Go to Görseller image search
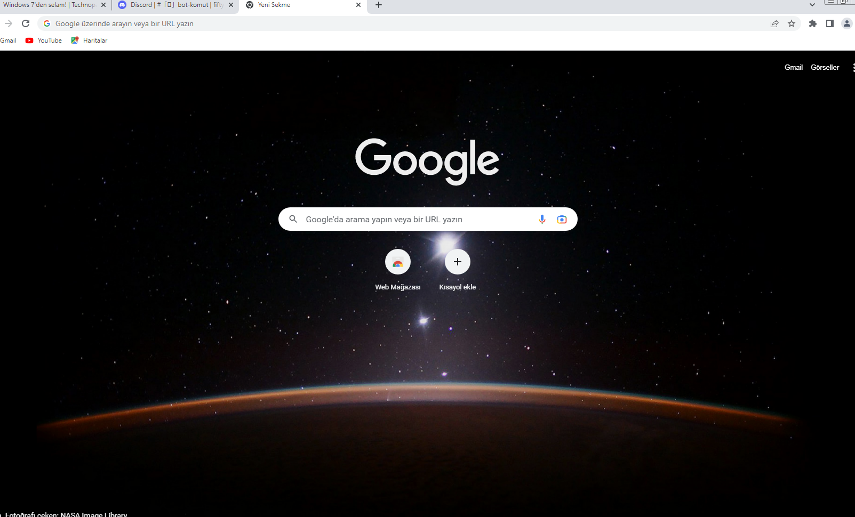Viewport: 855px width, 517px height. click(825, 67)
